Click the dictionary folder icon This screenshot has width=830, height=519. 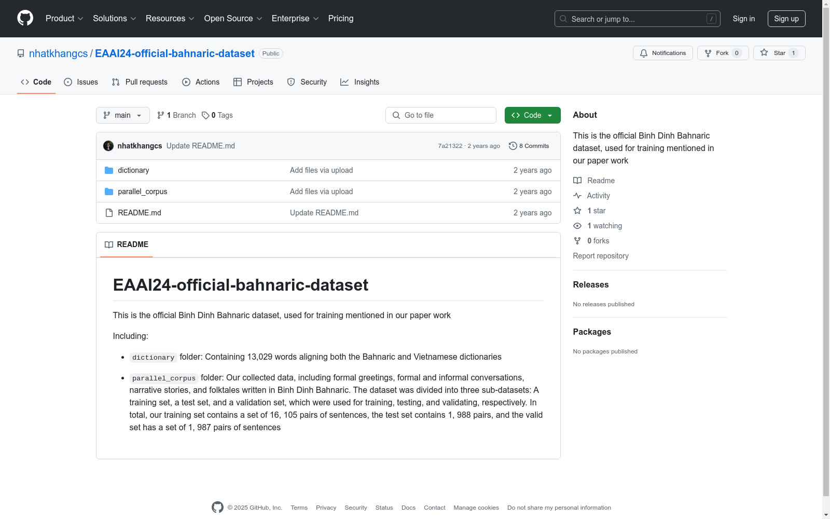pyautogui.click(x=109, y=170)
